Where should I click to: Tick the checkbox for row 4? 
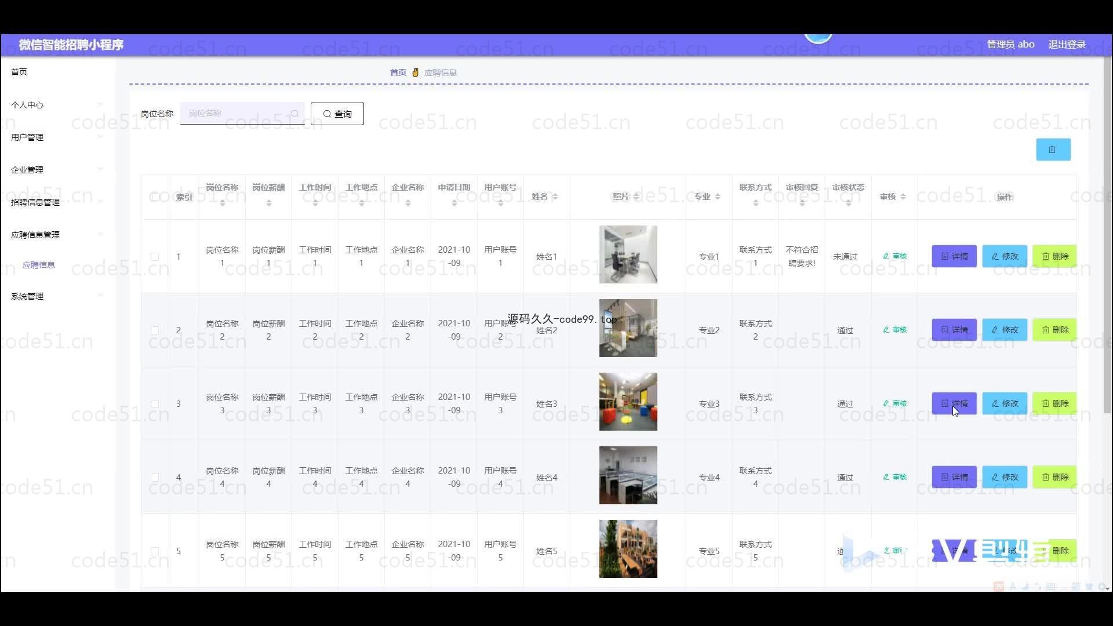tap(155, 477)
